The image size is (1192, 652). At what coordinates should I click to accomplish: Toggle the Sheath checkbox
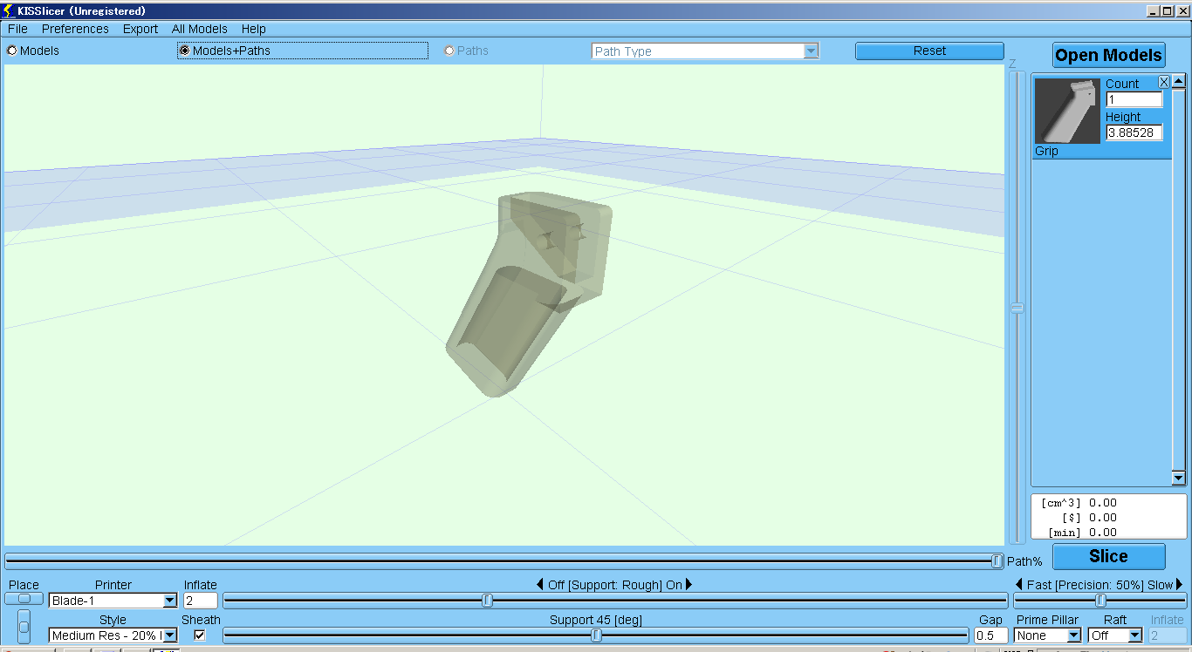click(x=200, y=635)
